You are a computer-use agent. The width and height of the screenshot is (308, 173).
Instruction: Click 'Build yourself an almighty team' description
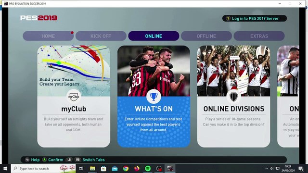(x=73, y=124)
